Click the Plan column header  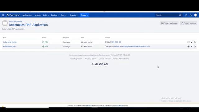5,38
